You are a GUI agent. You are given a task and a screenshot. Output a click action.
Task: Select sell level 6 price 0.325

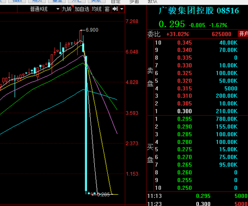click(184, 73)
